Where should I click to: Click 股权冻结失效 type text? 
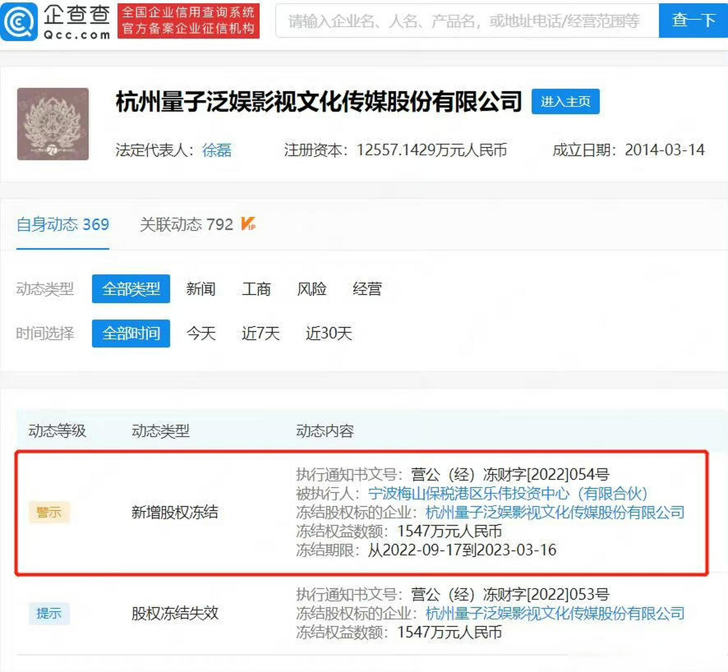coord(175,613)
